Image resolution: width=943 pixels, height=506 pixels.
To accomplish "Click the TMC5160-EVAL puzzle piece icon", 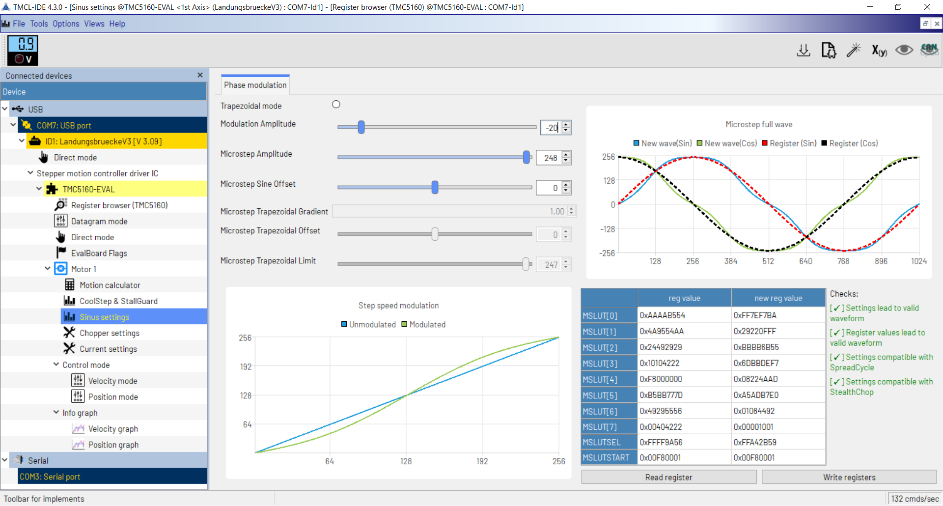I will (x=52, y=189).
